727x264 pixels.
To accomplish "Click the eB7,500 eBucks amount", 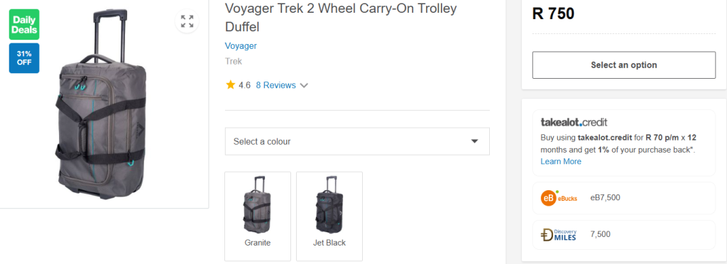I will (x=605, y=198).
